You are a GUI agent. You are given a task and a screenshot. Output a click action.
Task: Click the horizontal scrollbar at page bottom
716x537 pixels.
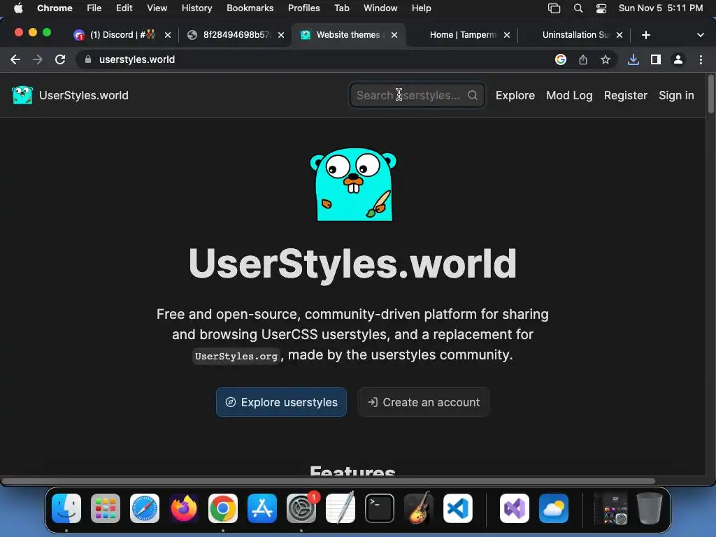pyautogui.click(x=328, y=481)
